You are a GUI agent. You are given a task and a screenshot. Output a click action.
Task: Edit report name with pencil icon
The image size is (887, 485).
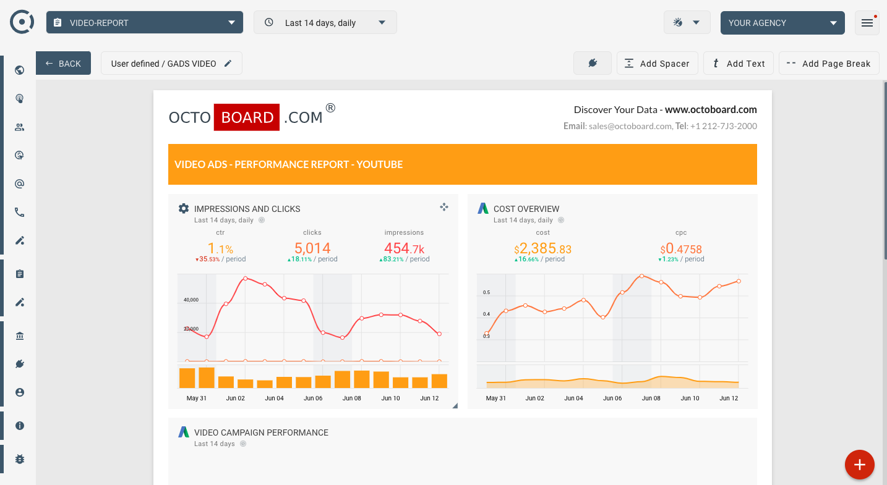point(228,64)
